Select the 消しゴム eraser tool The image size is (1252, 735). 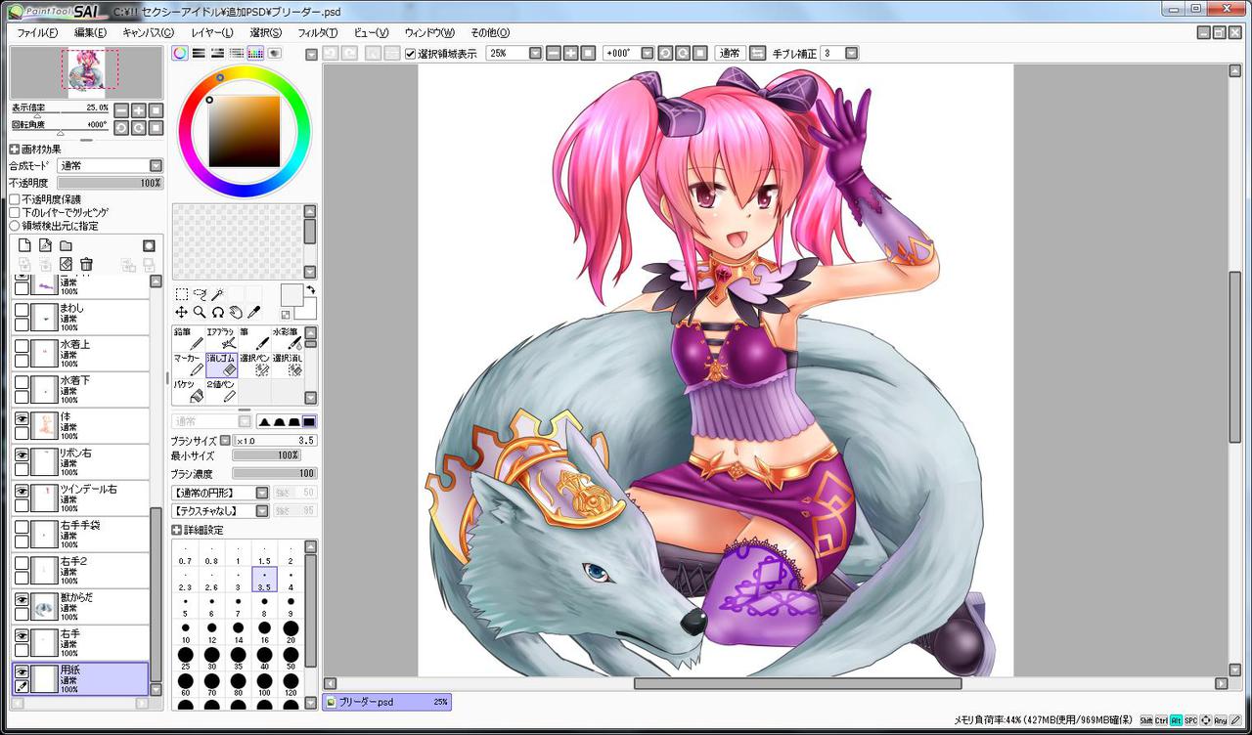[x=221, y=365]
